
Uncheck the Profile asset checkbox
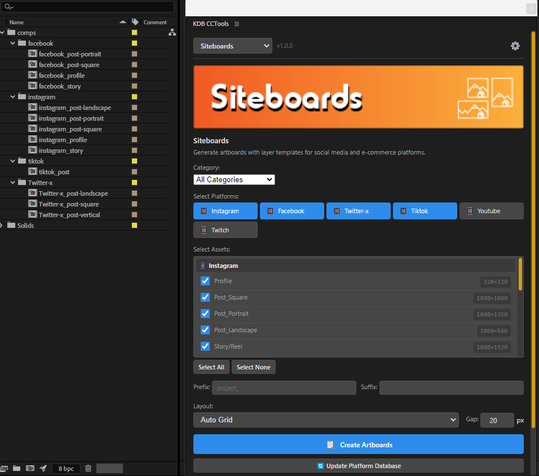[x=205, y=281]
